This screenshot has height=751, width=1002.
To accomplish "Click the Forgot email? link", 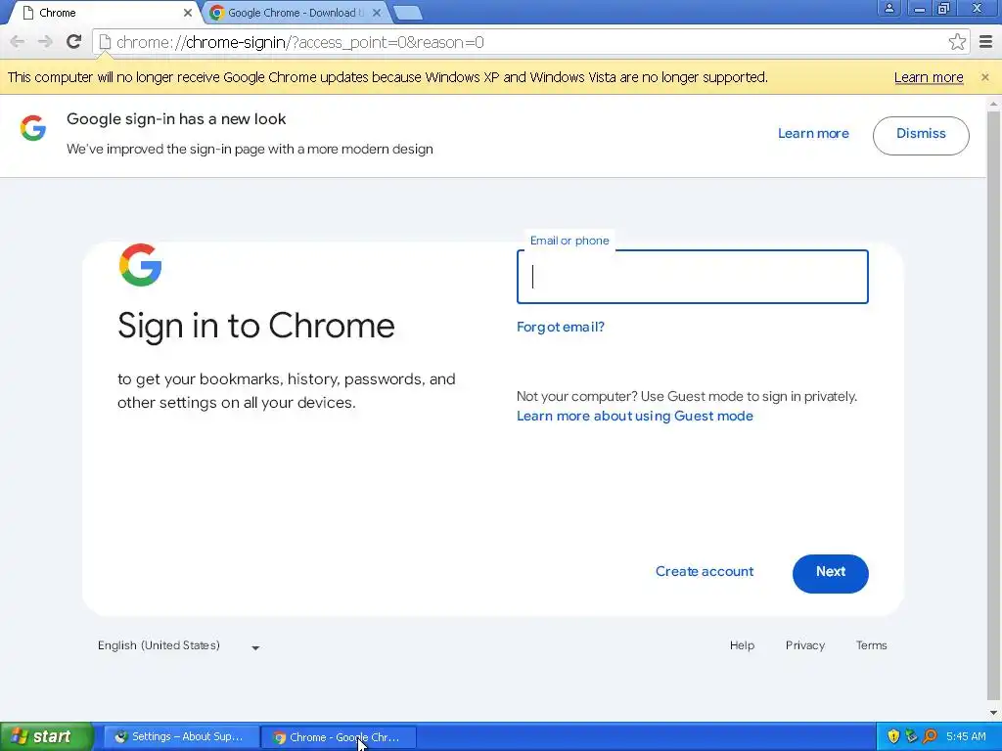I will pyautogui.click(x=561, y=327).
